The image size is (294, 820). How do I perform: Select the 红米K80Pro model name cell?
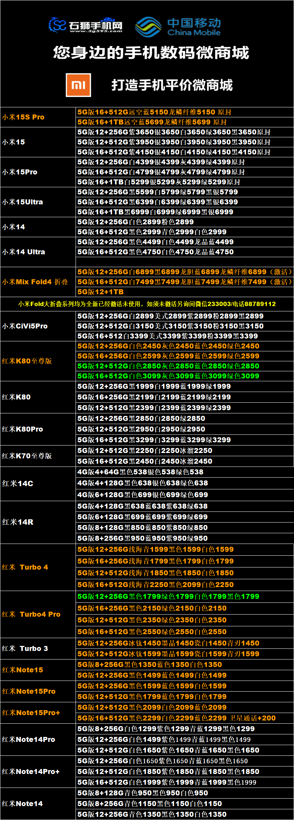[38, 429]
